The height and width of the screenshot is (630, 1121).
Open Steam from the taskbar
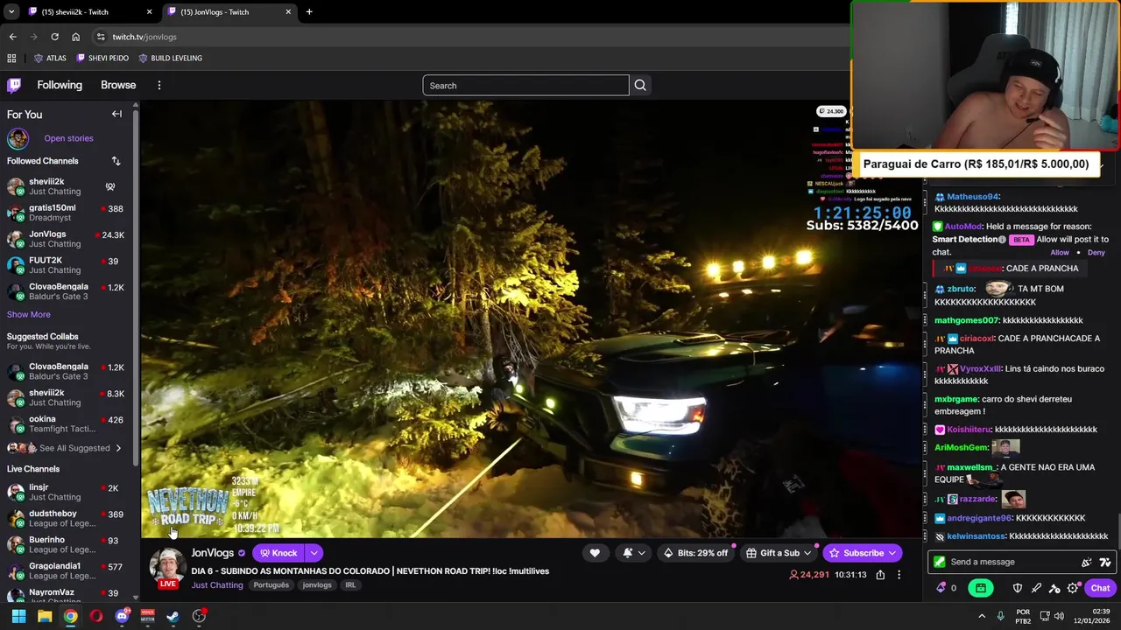(x=173, y=616)
